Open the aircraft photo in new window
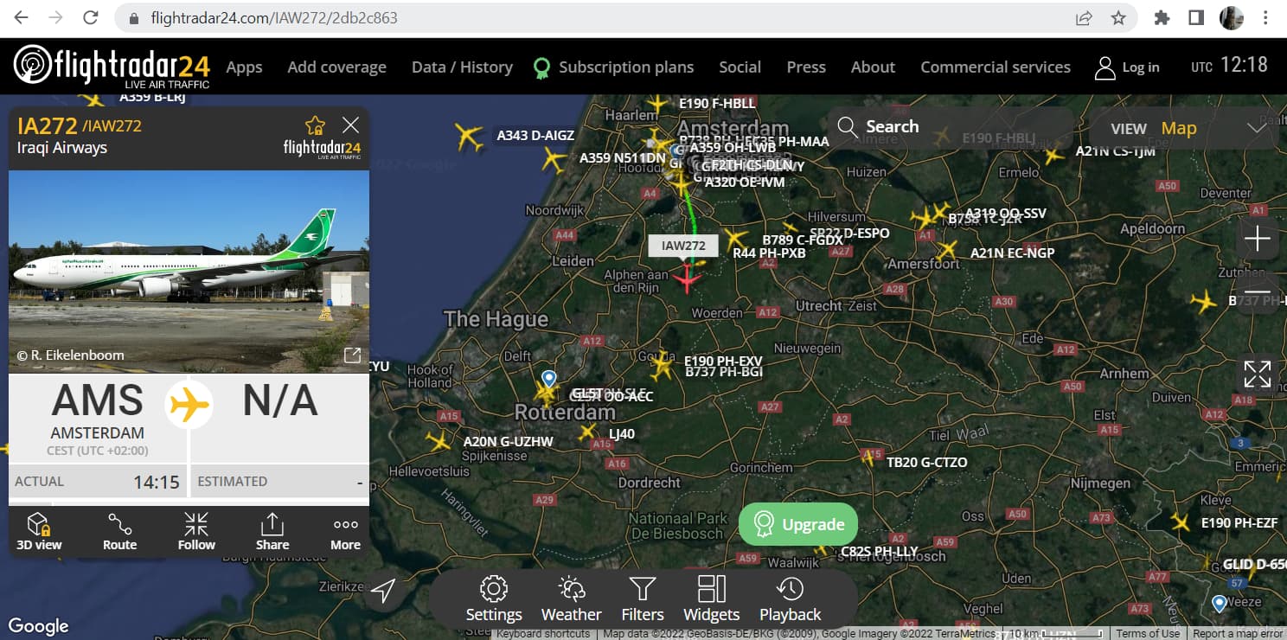Screen dimensions: 1287x640 coord(352,355)
